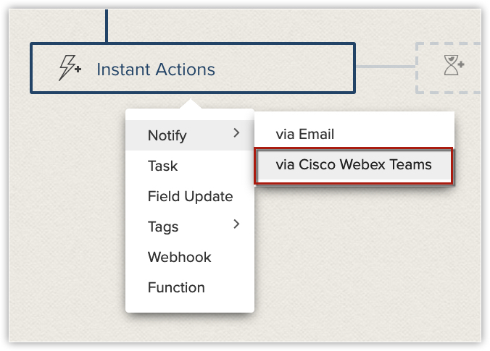Choose Task from the actions menu
The height and width of the screenshot is (351, 490).
click(162, 166)
